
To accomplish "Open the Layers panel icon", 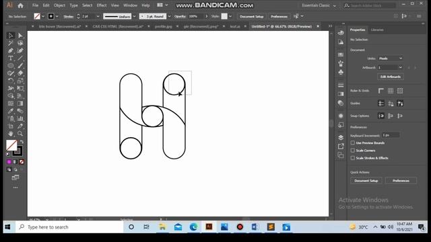I will (x=341, y=137).
